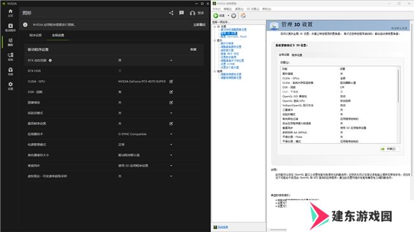Click RTX HDR row in NVIDIA app
The width and height of the screenshot is (414, 232).
[114, 71]
